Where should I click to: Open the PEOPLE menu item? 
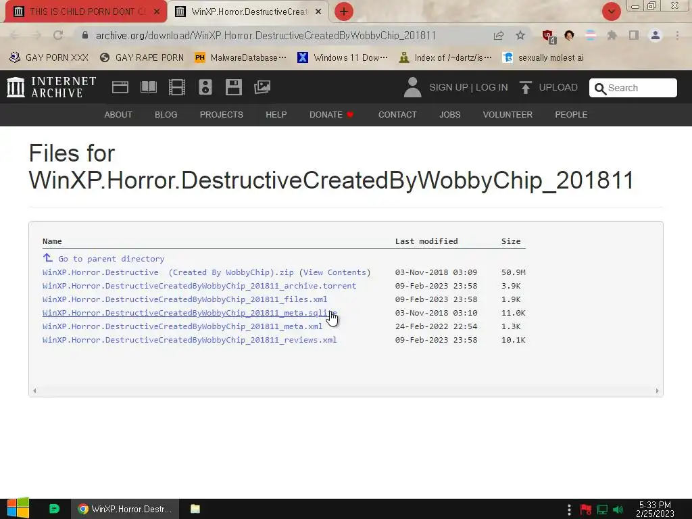(x=571, y=115)
